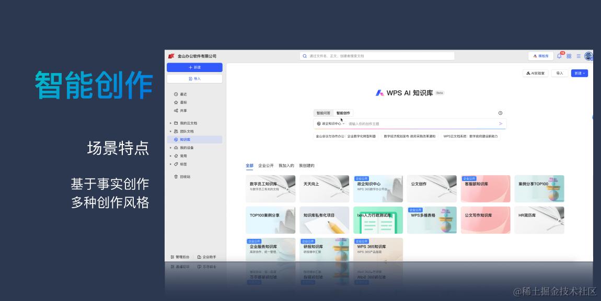This screenshot has height=301, width=601.
Task: Open the WPS 365知识库 card
Action: [x=378, y=250]
